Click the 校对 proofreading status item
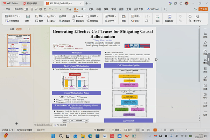The image size is (210, 140). pyautogui.click(x=41, y=130)
